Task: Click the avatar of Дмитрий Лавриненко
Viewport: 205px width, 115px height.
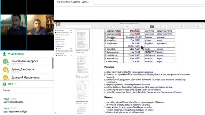Action: [x=6, y=78]
